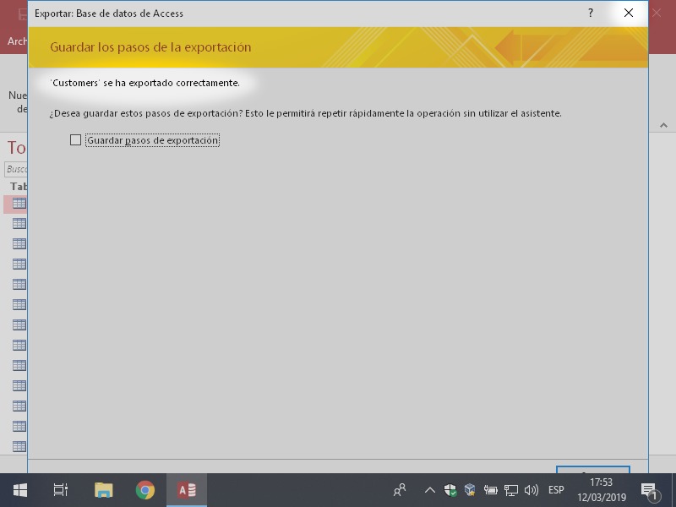Click the navigation pane search box

click(16, 169)
